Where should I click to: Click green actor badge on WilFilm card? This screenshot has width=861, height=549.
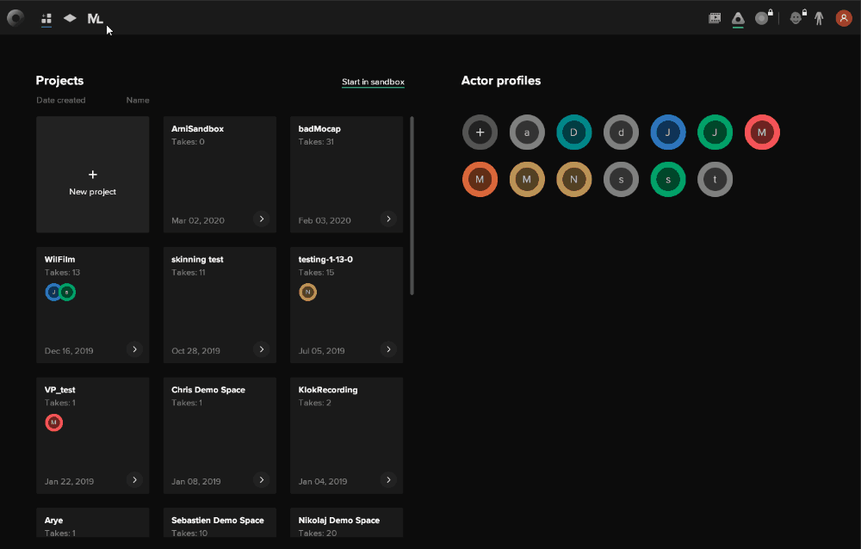[68, 292]
